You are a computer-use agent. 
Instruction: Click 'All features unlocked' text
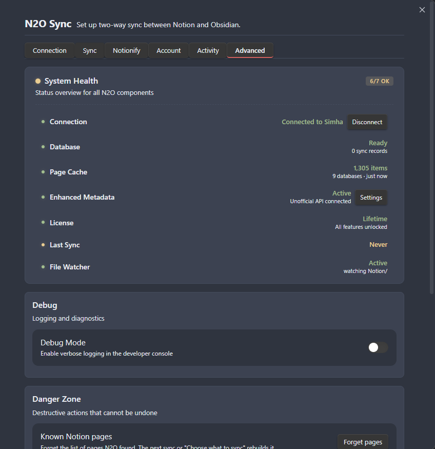[361, 227]
